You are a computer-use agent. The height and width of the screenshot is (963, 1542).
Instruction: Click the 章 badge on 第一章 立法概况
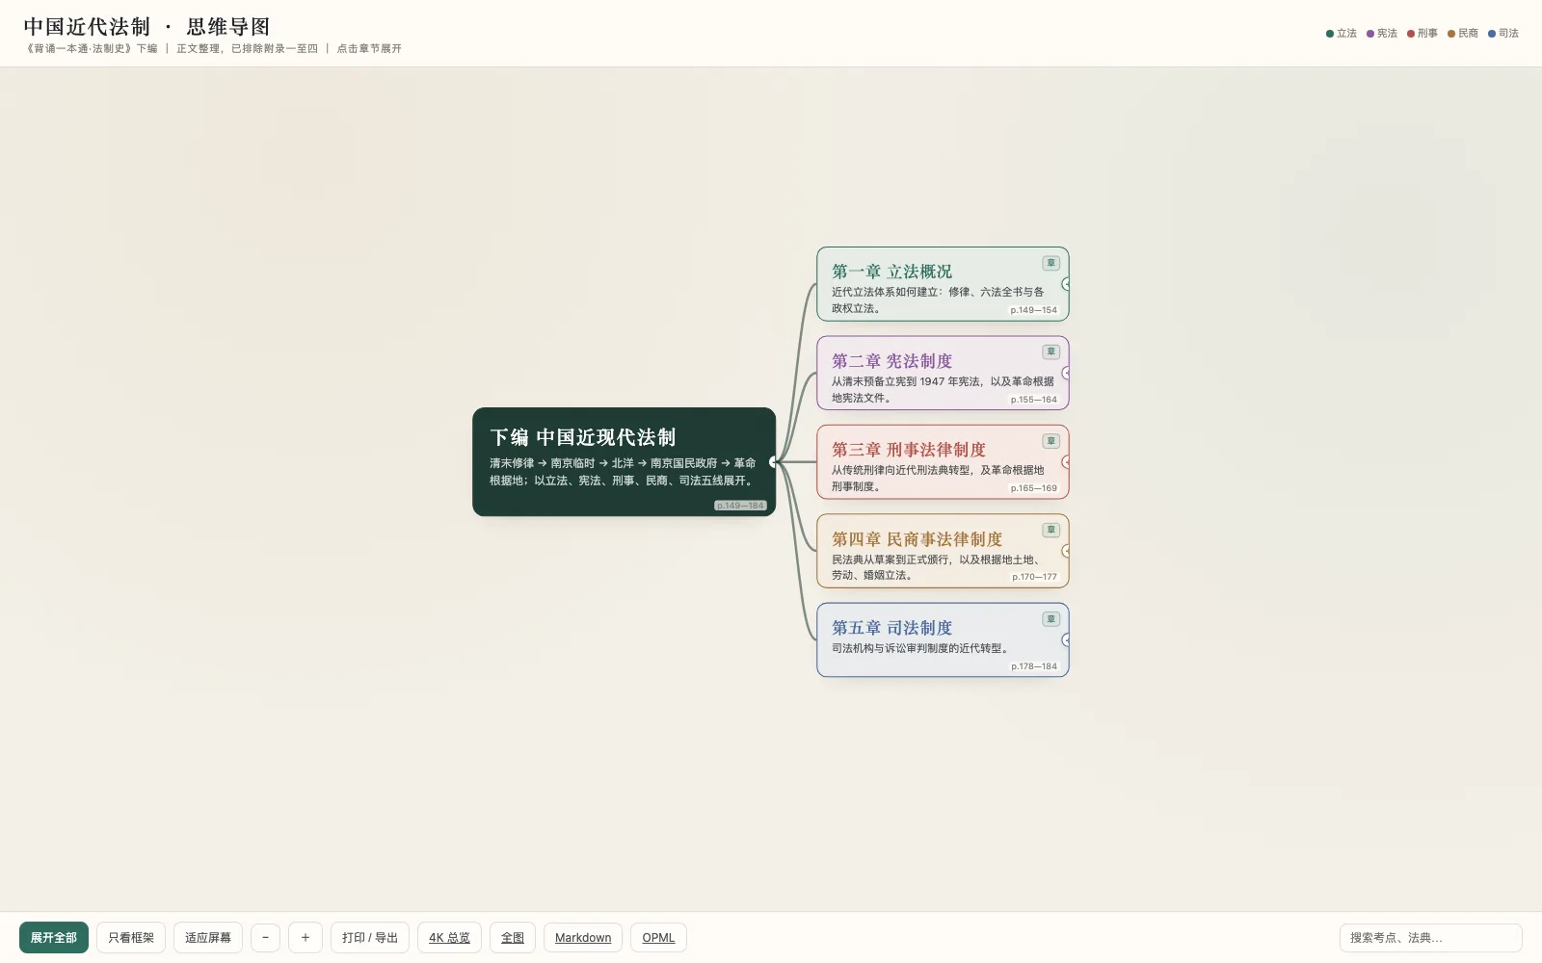click(x=1050, y=263)
